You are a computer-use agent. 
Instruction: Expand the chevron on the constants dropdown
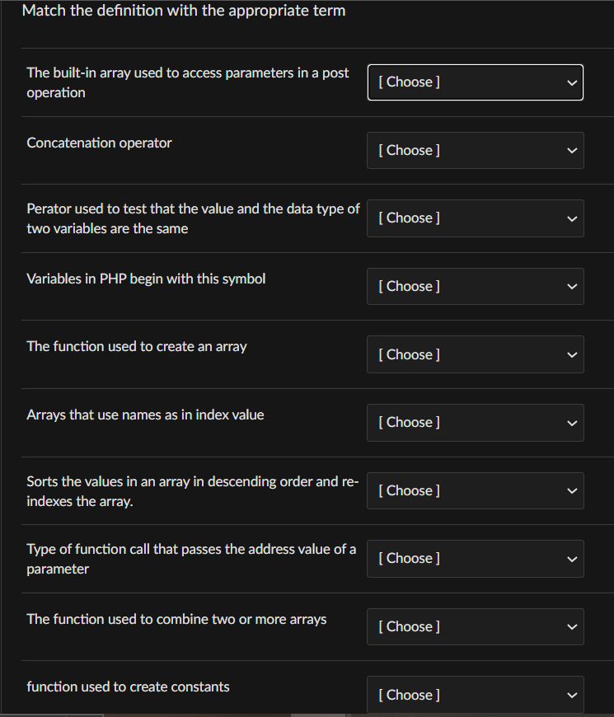click(x=572, y=694)
